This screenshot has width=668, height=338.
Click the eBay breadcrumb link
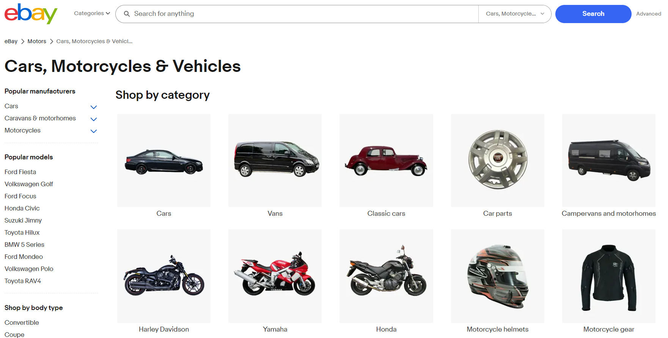coord(11,41)
